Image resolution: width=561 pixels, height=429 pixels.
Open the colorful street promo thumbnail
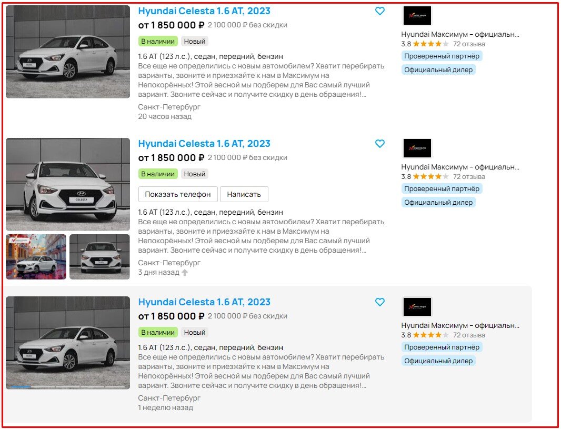point(36,257)
